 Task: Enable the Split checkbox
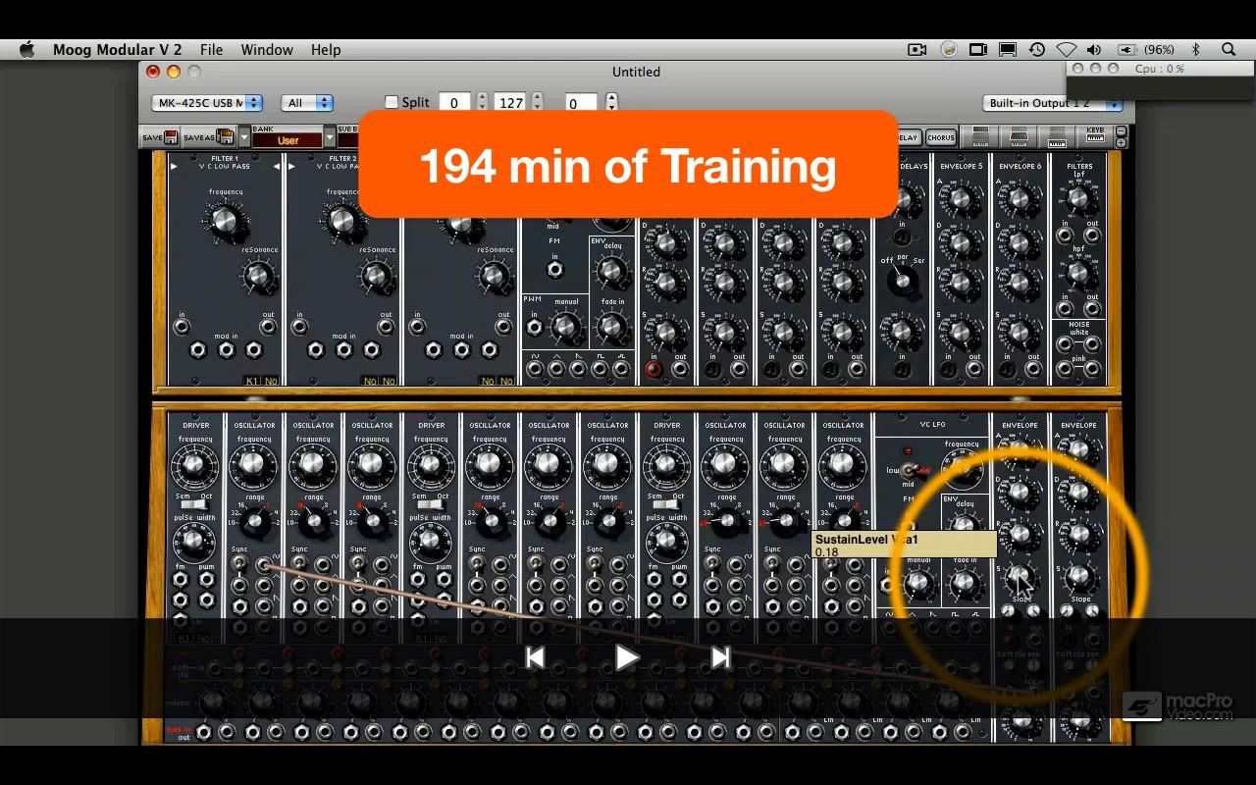click(x=392, y=102)
